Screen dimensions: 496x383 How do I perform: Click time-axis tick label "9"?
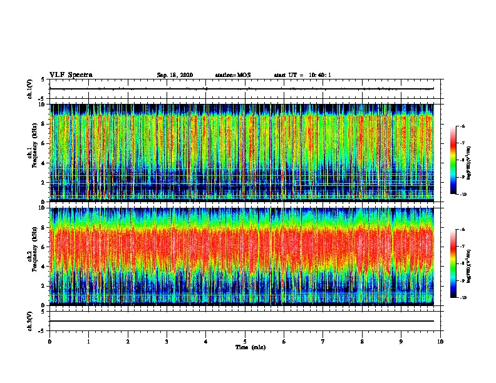[401, 342]
